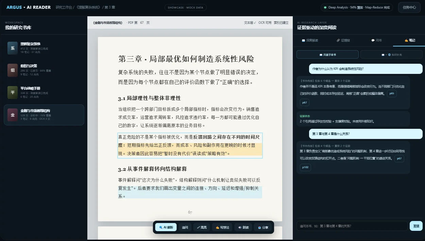Click the 《理解复杂系统》 breadcrumb

pos(89,7)
